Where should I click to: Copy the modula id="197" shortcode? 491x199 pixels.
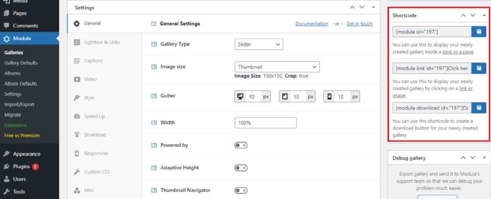coord(479,32)
